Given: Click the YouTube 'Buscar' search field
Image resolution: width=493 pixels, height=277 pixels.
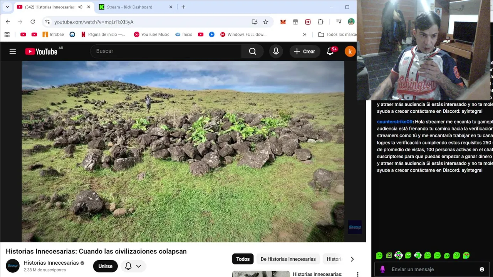Looking at the screenshot, I should (x=166, y=51).
